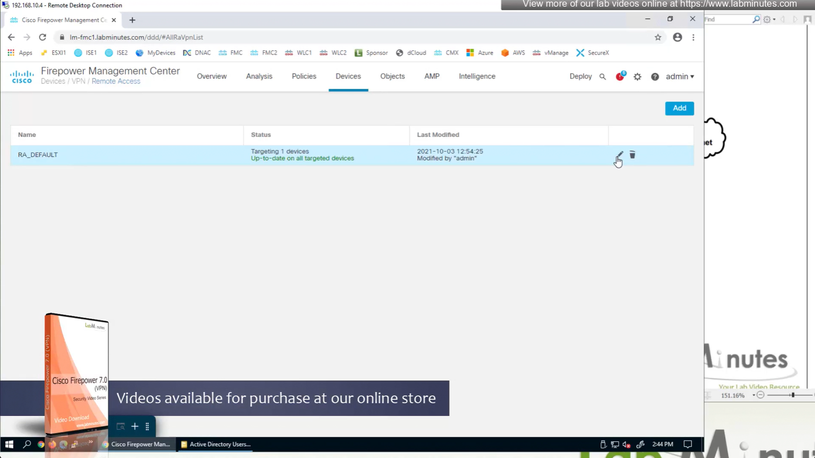Open the Devices menu tab

click(348, 76)
